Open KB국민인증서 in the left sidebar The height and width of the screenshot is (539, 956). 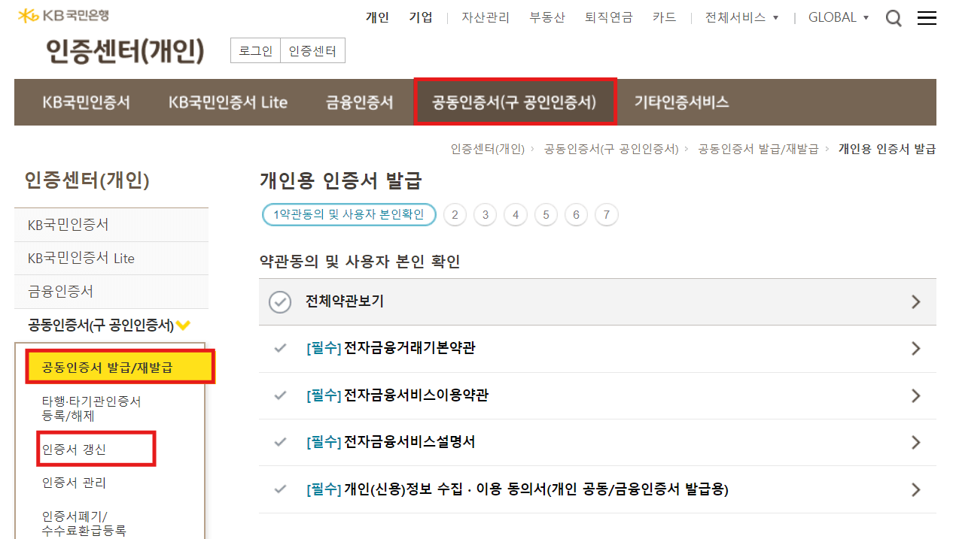(111, 225)
